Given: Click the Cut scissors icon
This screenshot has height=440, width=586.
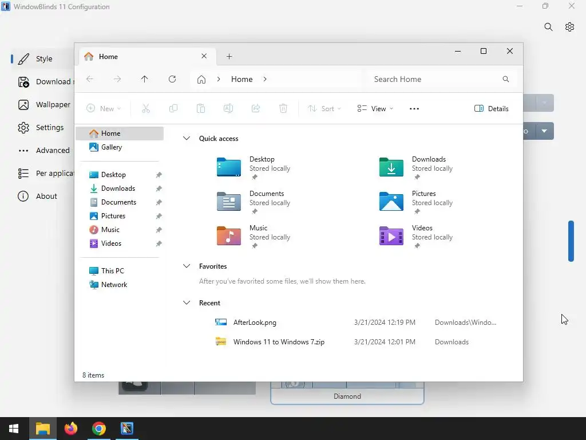Looking at the screenshot, I should [146, 108].
